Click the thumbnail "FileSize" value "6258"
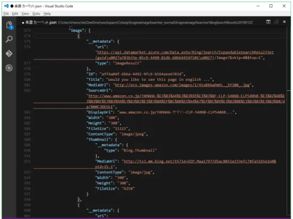Viewport: 293px width, 219px height. 128,189
